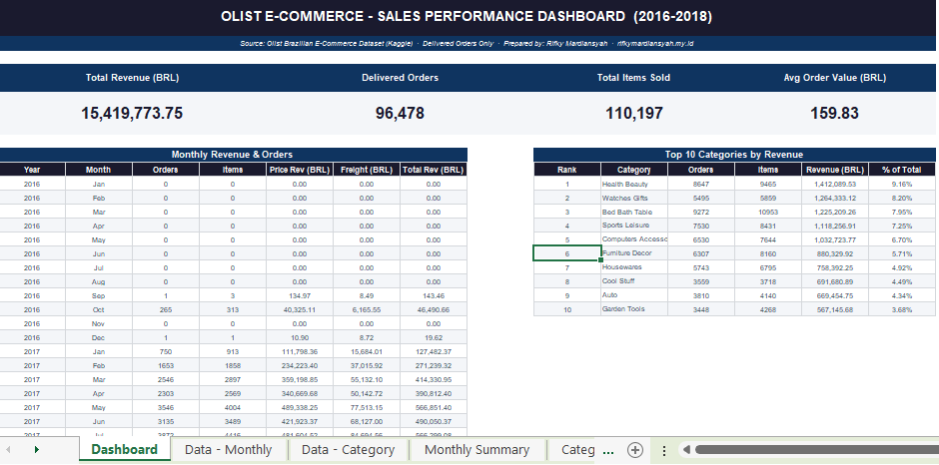The width and height of the screenshot is (939, 465).
Task: Click the three-dot tab bar resize handle
Action: 663,450
